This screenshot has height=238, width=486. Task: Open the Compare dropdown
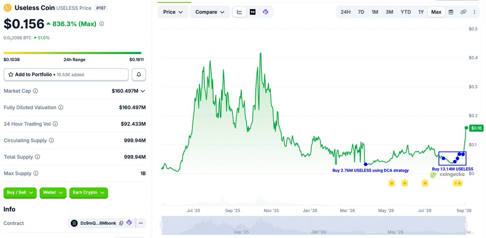coord(210,12)
